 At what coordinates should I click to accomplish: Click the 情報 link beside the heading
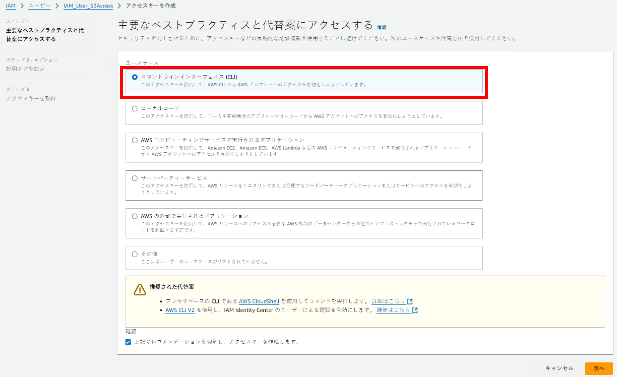click(381, 28)
